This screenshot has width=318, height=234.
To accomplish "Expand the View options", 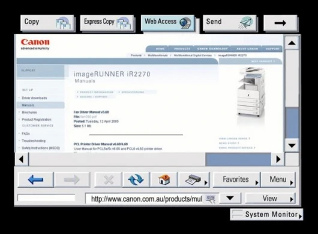I will pos(271,199).
